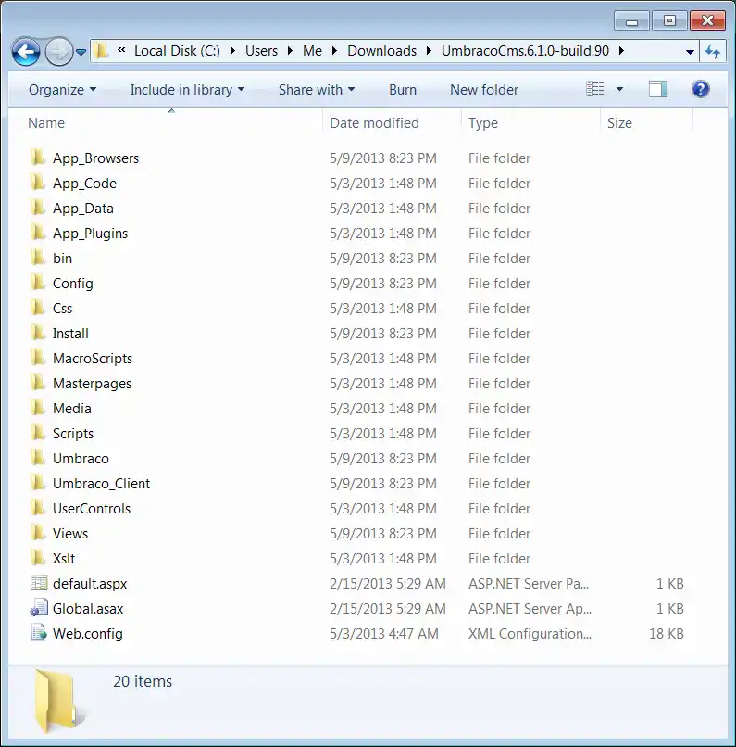This screenshot has width=736, height=747.
Task: Select the Umbraco_Client folder icon
Action: (38, 483)
